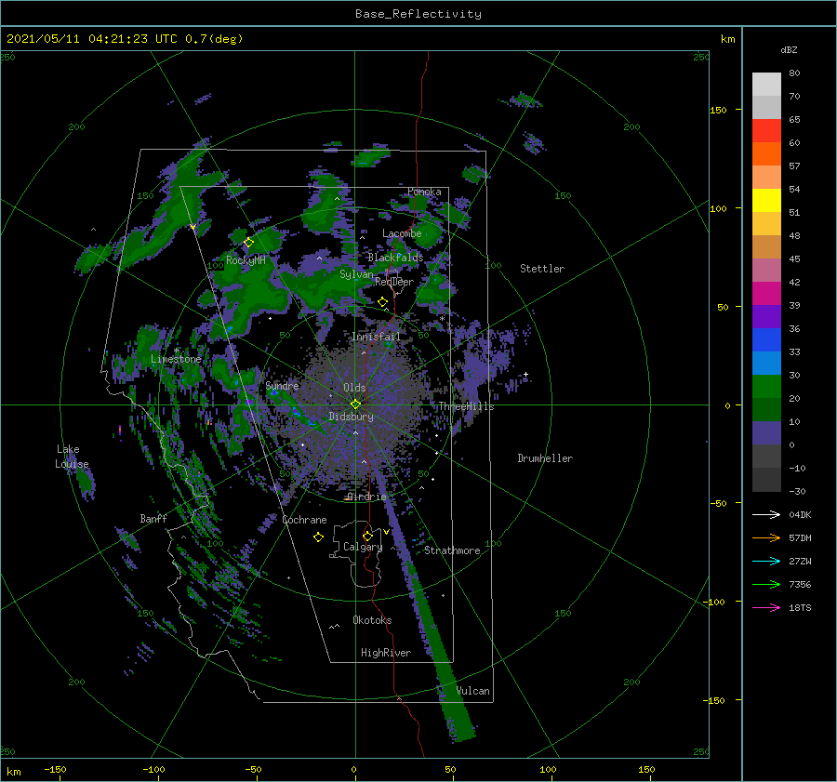
Task: Select the yellow diamond marker below Cochrane
Action: pos(318,537)
